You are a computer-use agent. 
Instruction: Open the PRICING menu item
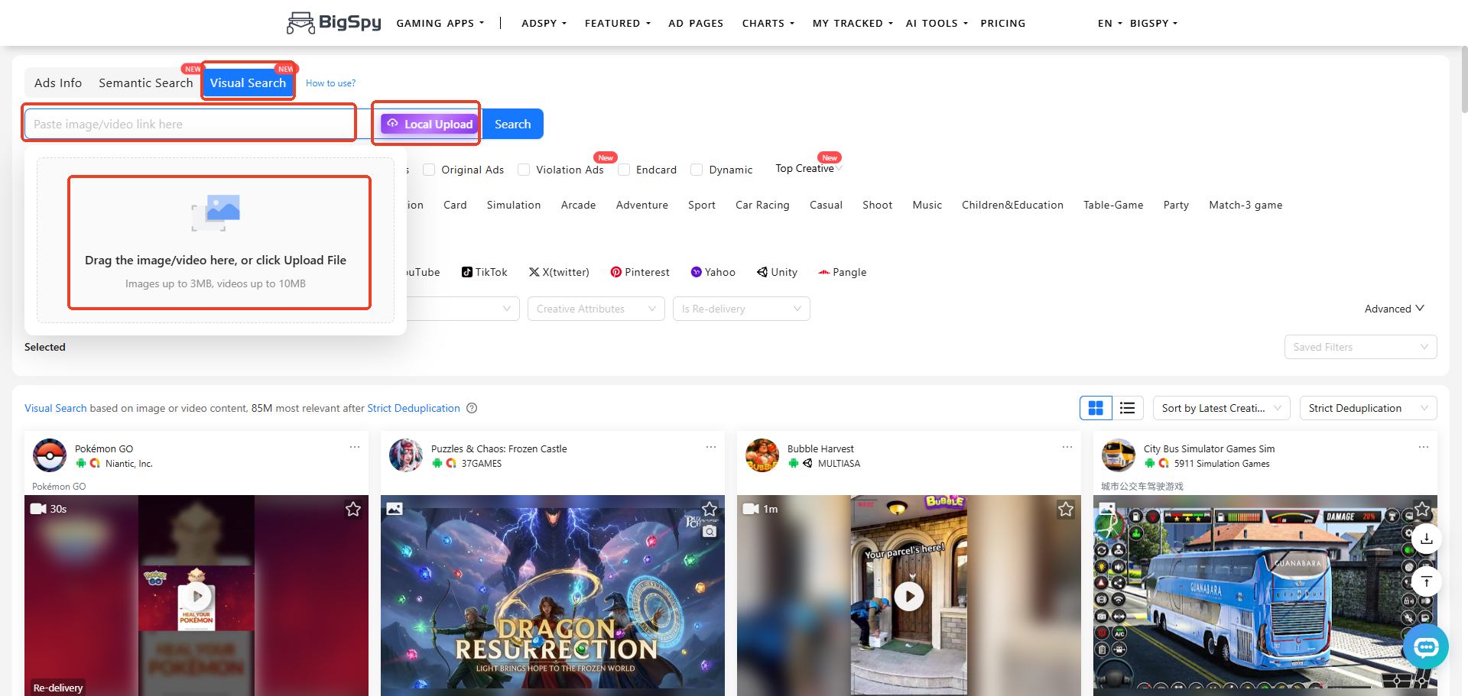click(x=1003, y=23)
